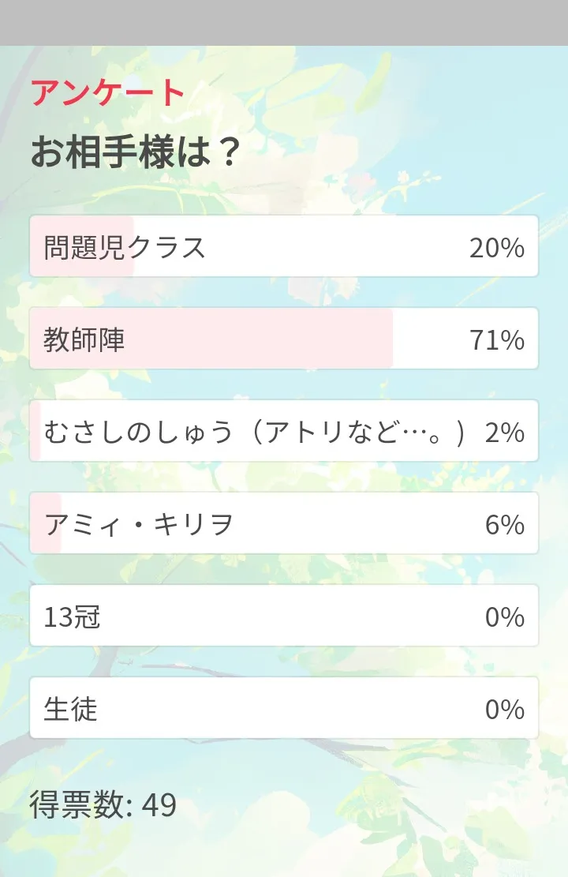Click the 0% result beside 13冠

tap(505, 617)
